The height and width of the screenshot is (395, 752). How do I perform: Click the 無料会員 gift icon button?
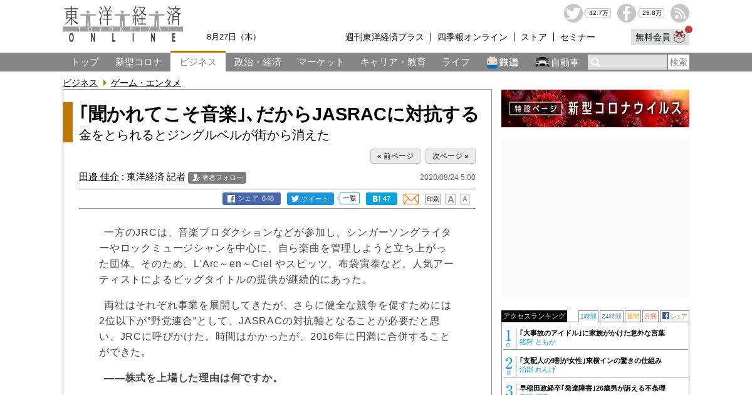coord(660,37)
